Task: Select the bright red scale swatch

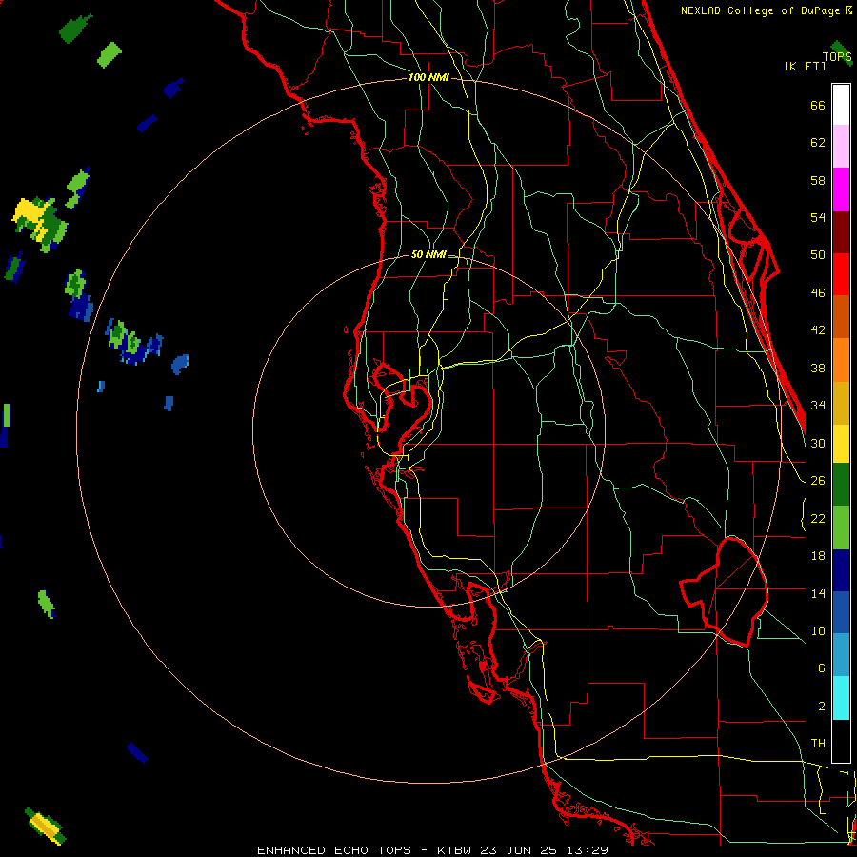Action: click(841, 274)
